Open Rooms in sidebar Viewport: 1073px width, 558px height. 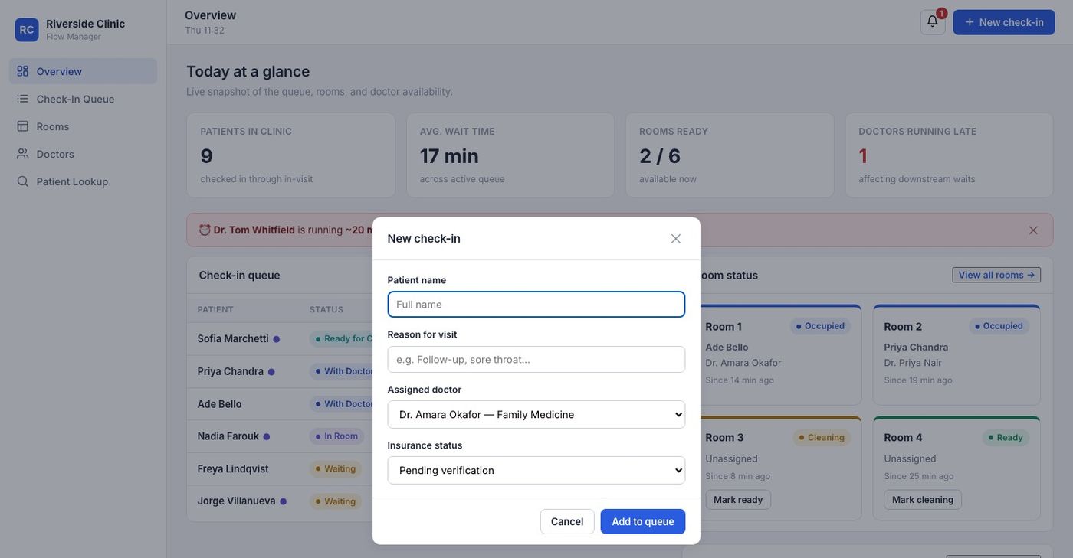click(83, 126)
